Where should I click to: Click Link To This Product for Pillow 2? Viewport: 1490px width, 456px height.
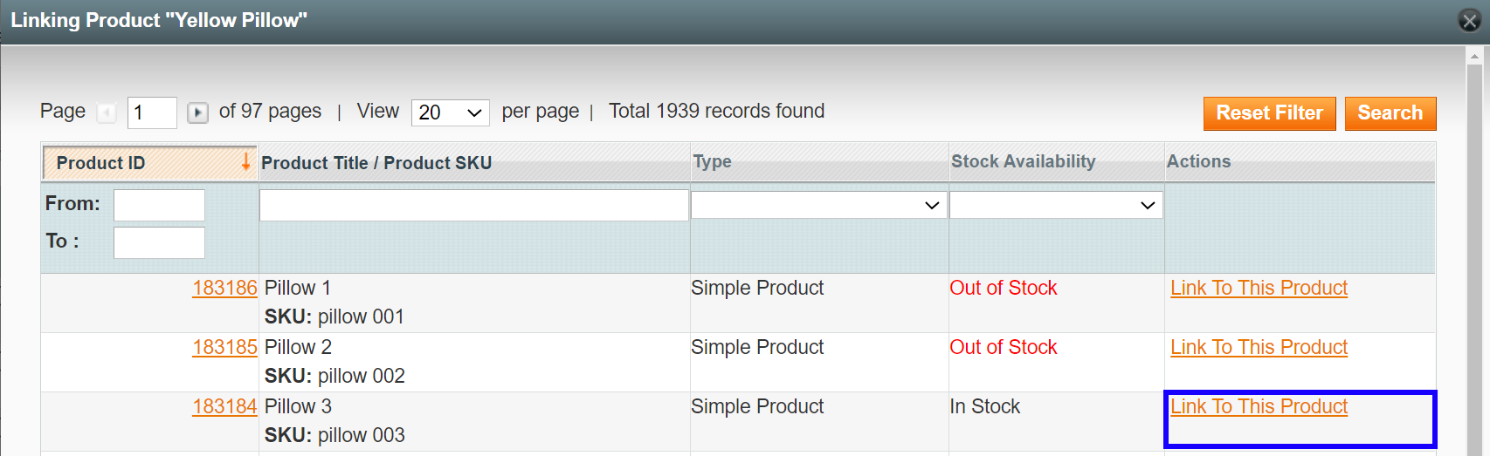pos(1259,347)
